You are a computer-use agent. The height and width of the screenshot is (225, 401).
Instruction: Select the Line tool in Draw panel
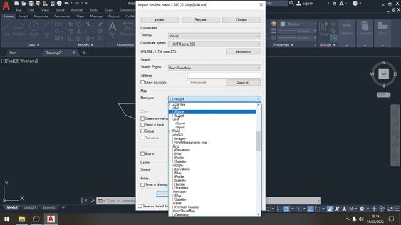coord(7,28)
